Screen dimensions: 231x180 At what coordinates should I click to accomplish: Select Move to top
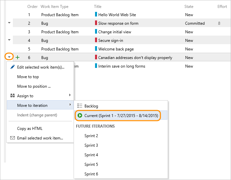tap(40, 77)
